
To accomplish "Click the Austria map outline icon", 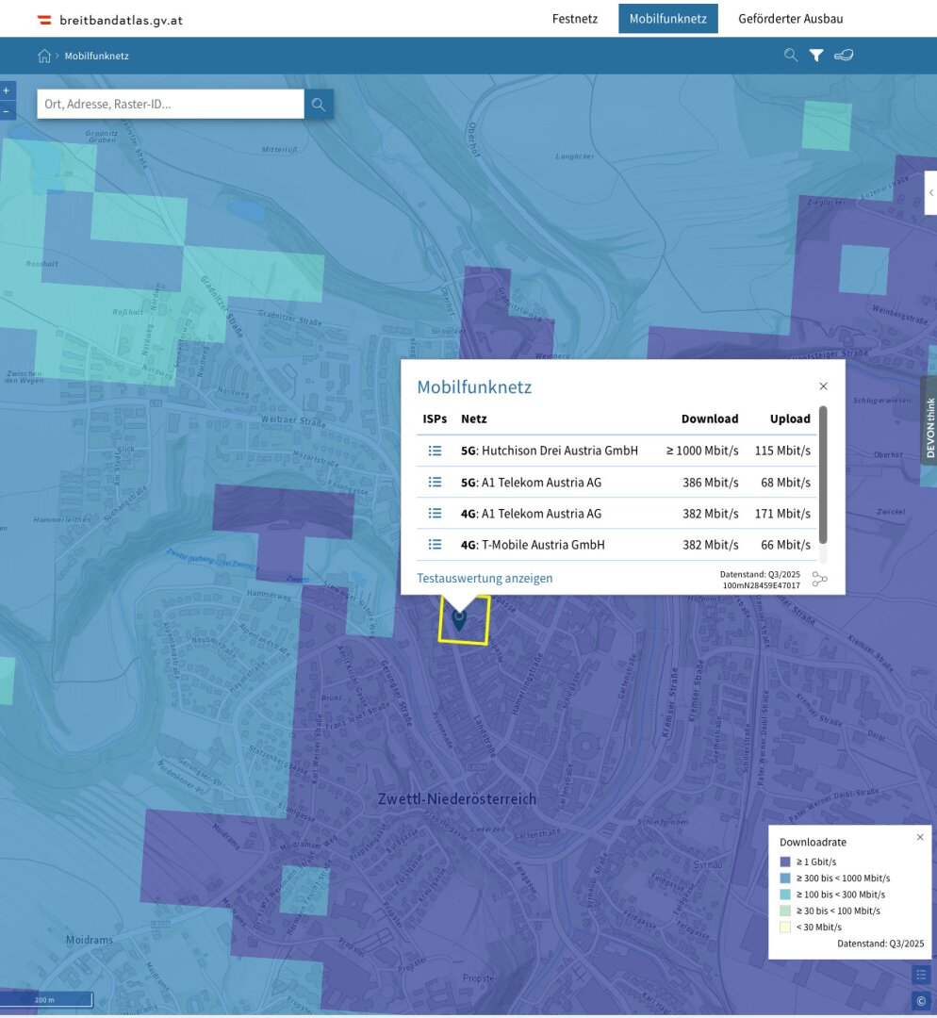I will point(844,56).
